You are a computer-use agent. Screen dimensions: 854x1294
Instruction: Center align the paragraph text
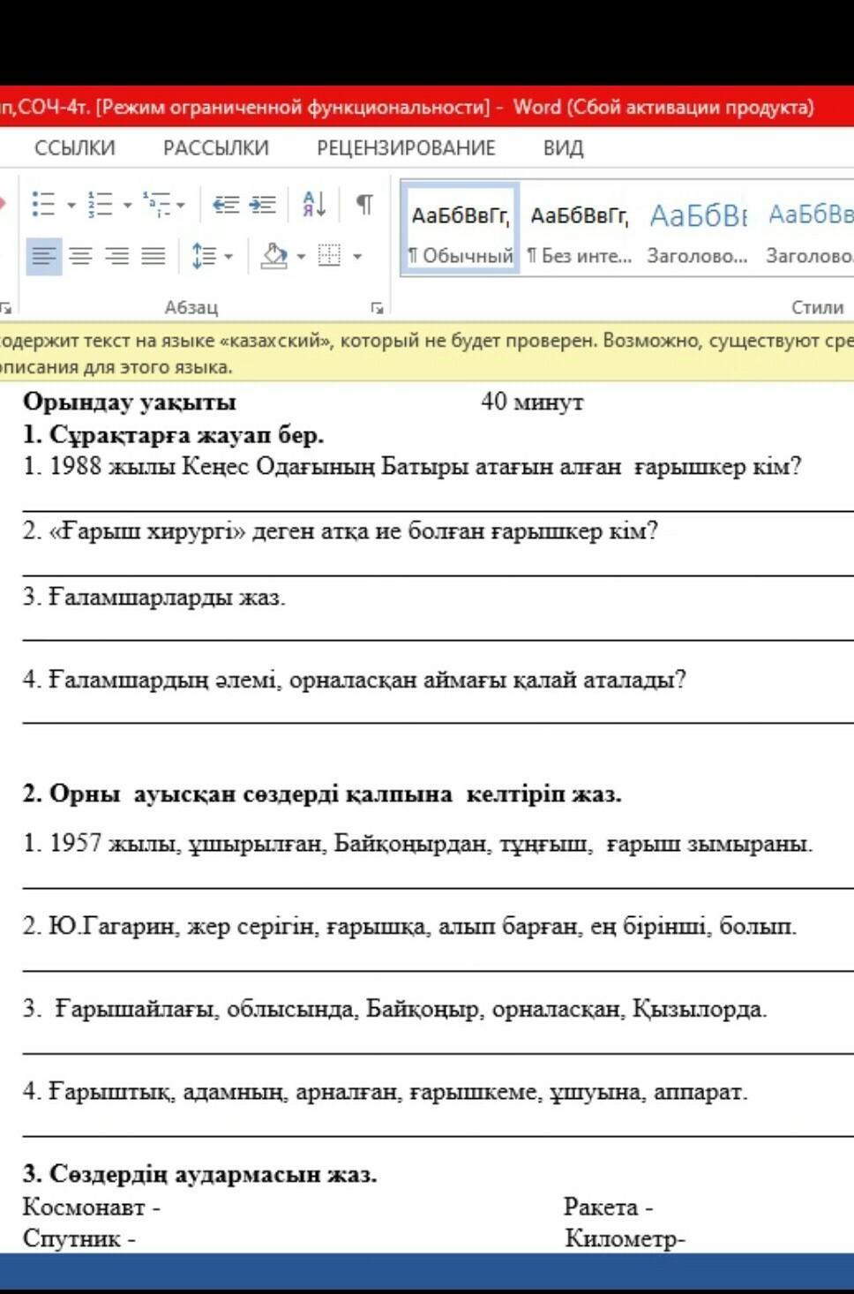tap(80, 257)
